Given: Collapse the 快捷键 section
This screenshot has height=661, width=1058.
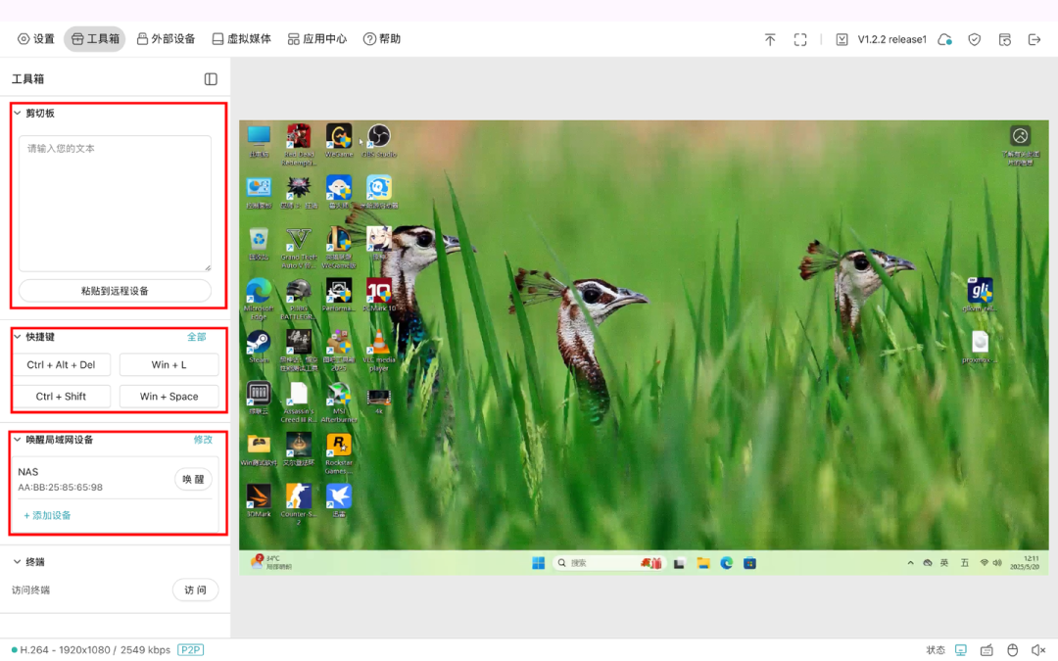Looking at the screenshot, I should [18, 337].
